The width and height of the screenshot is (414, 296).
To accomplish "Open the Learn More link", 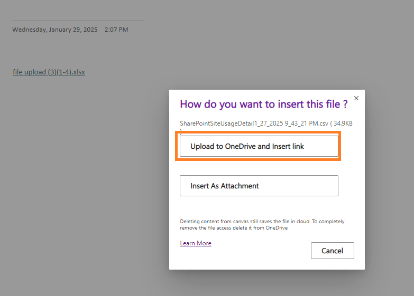I will click(196, 243).
